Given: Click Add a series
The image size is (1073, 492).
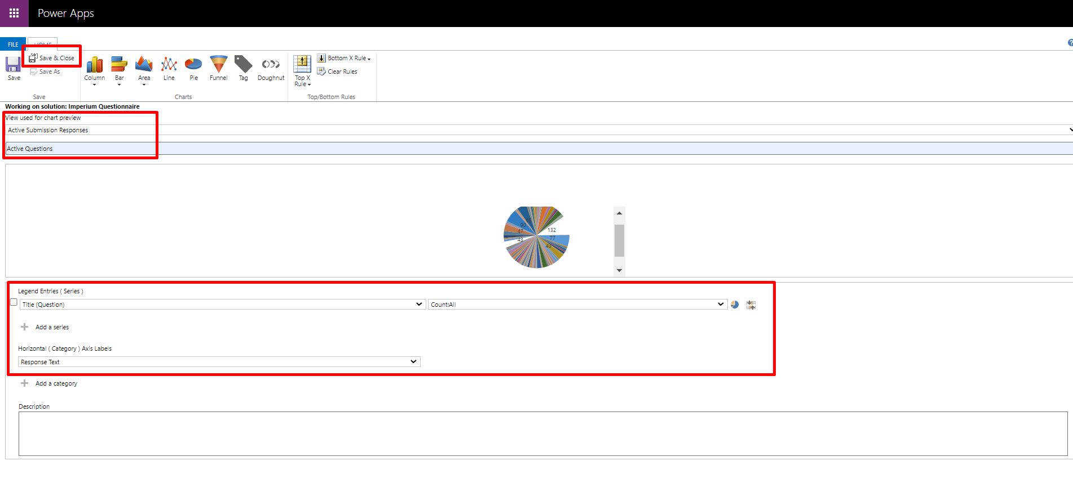Looking at the screenshot, I should point(52,327).
